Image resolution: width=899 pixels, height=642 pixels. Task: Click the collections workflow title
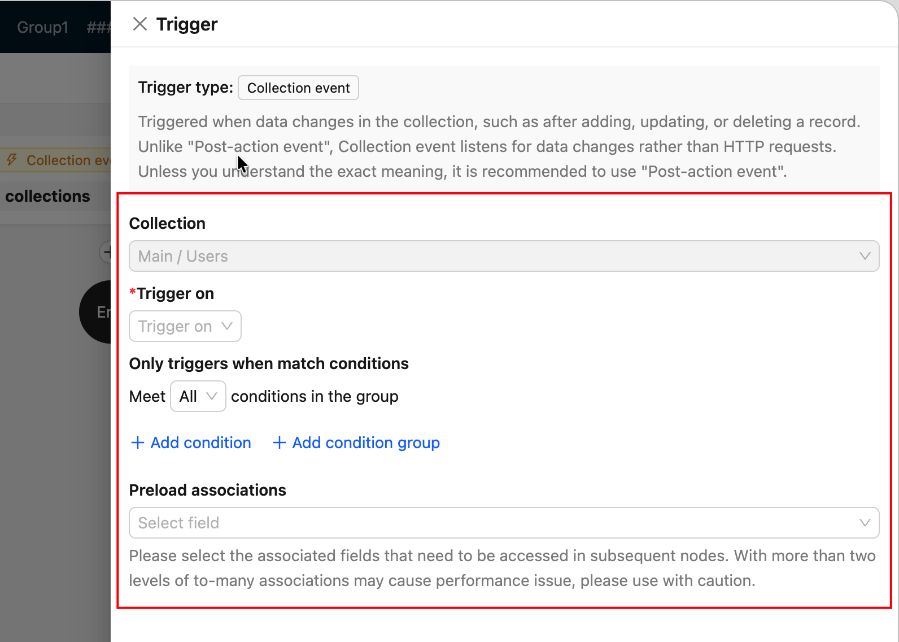(47, 196)
